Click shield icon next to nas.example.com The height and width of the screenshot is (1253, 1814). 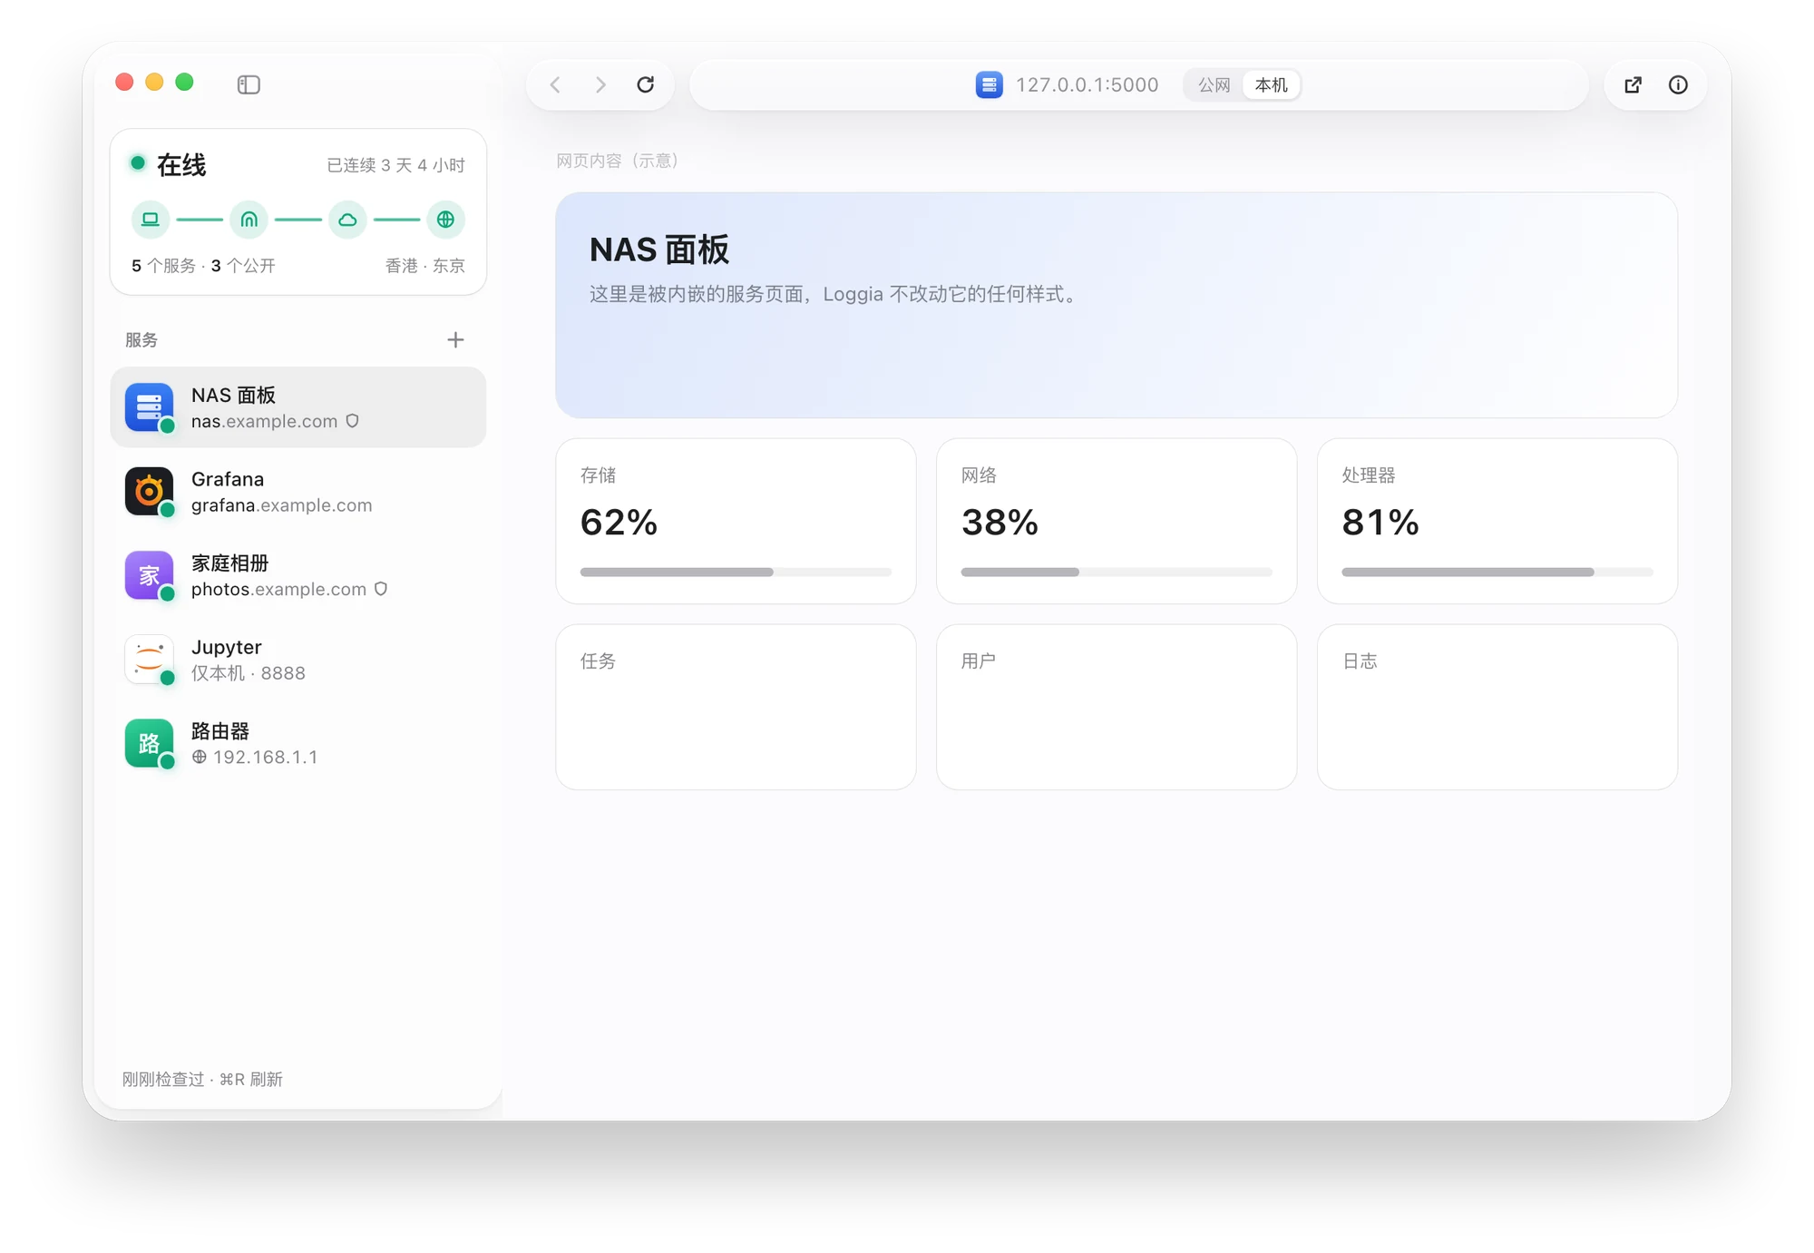point(353,421)
